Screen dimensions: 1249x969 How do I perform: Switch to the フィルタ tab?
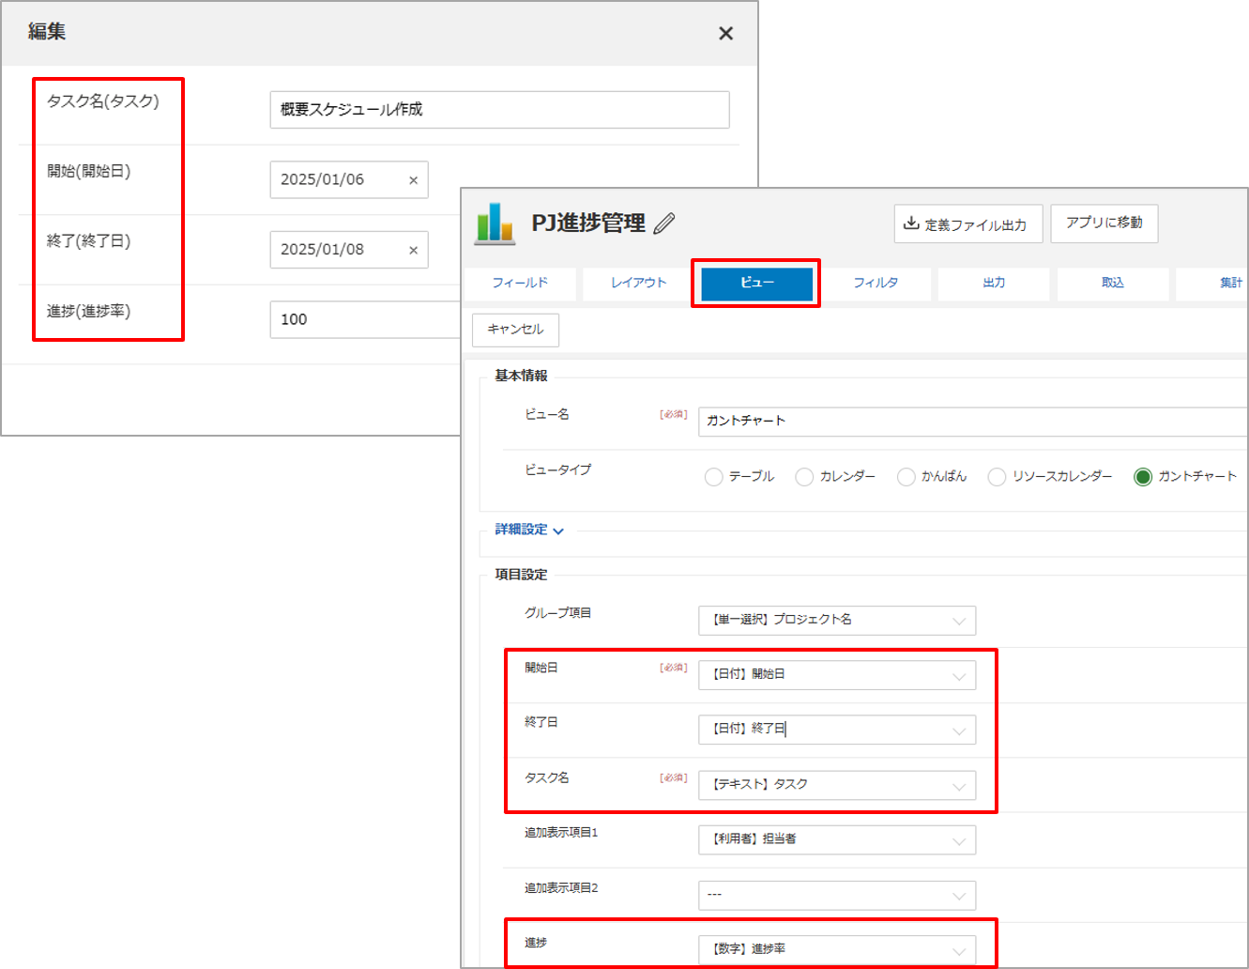click(x=876, y=284)
